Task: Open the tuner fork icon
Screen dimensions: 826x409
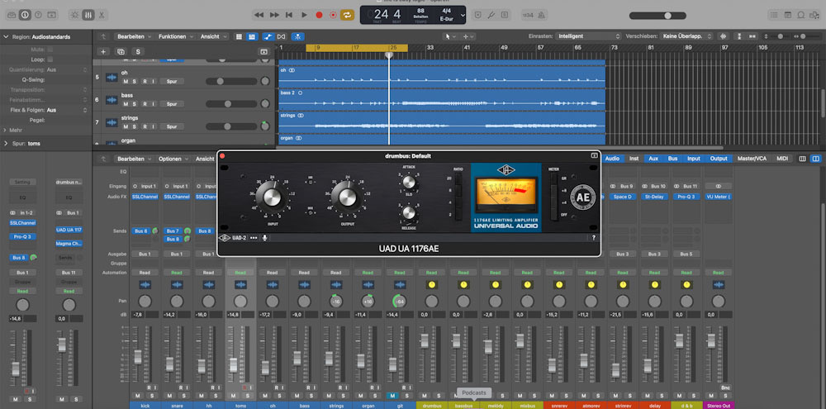Action: 491,15
